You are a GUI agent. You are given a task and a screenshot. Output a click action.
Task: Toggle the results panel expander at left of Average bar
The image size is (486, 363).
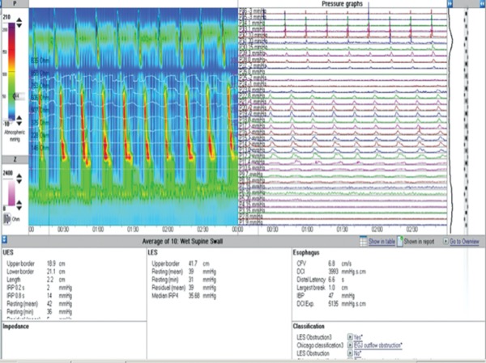coord(4,239)
